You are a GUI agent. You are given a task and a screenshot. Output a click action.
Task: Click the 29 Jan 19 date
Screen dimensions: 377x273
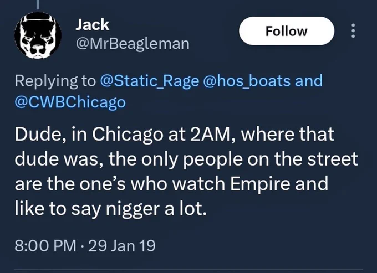point(121,246)
